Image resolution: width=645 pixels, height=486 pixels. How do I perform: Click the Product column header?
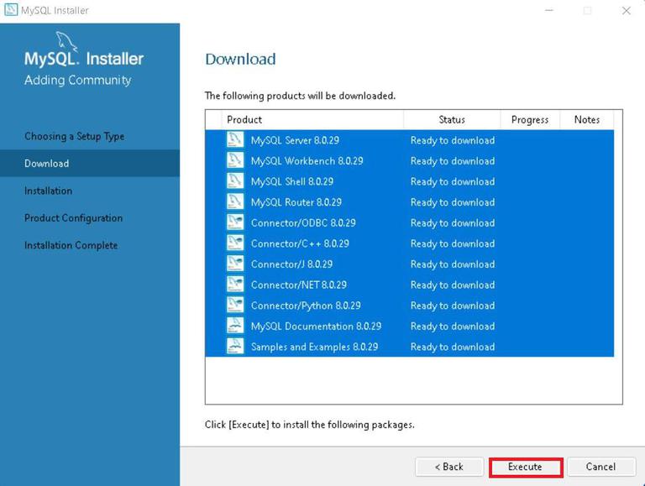click(312, 120)
